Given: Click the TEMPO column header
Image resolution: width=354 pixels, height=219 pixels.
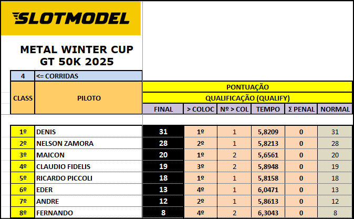Looking at the screenshot, I should tap(268, 109).
